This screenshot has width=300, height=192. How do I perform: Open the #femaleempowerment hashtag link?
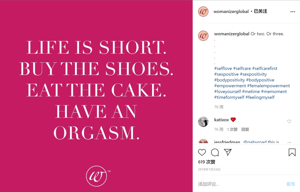point(268,86)
